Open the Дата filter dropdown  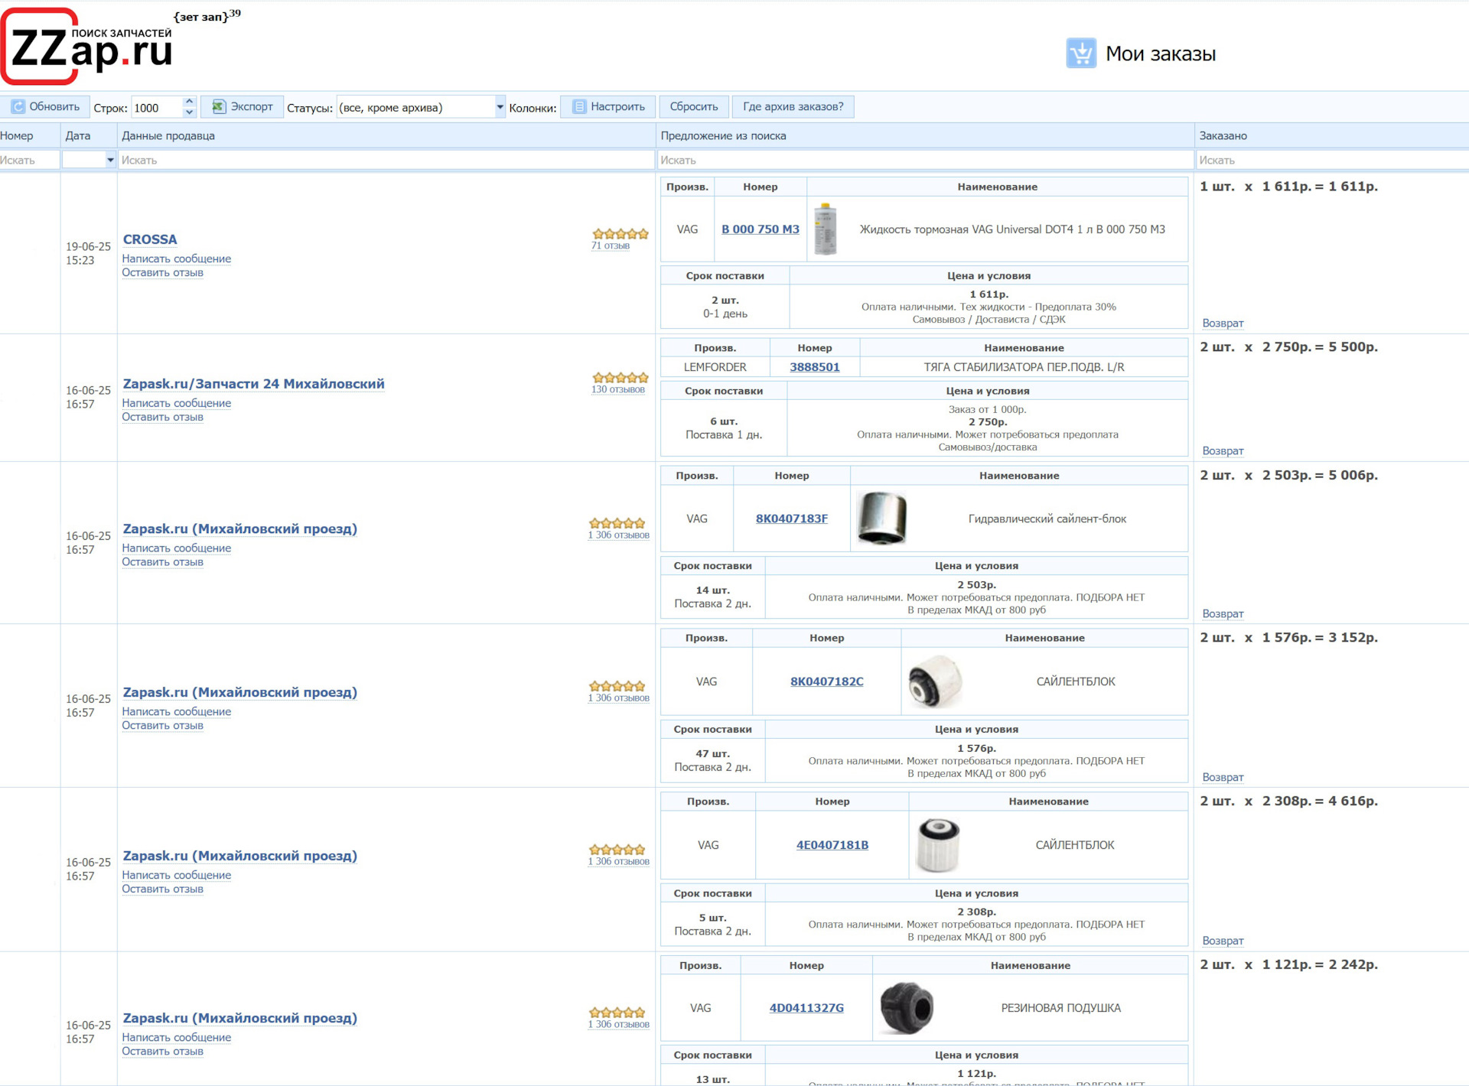pyautogui.click(x=110, y=160)
